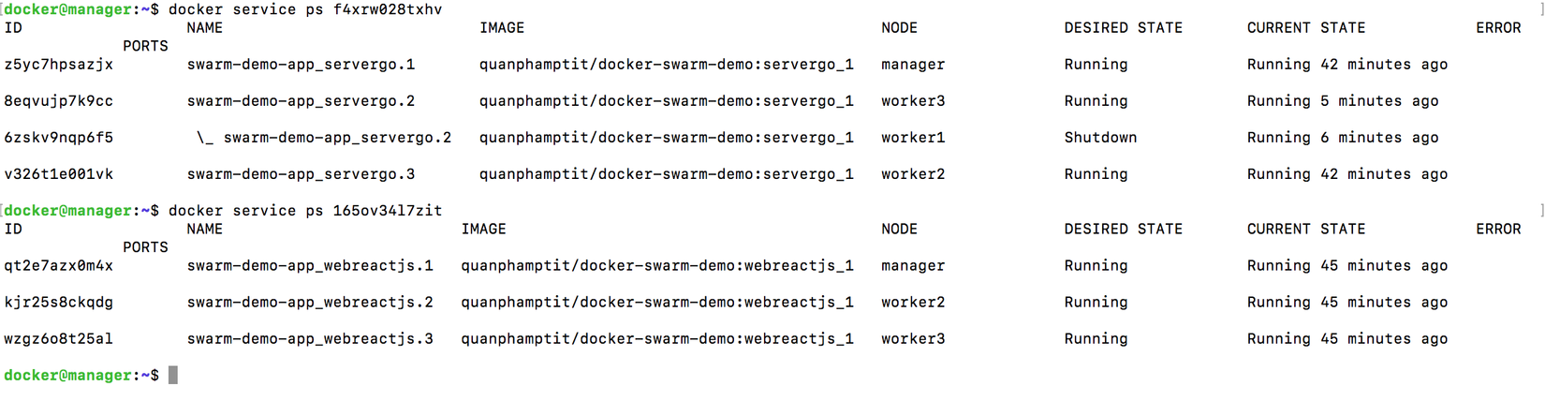Select the wzgz6o8t25al task ID
This screenshot has height=401, width=1545.
(x=58, y=339)
